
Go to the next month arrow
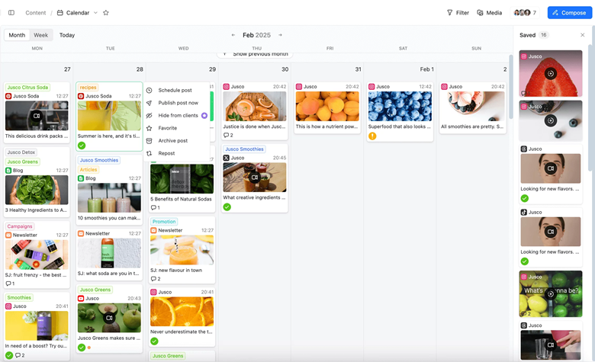pyautogui.click(x=280, y=35)
